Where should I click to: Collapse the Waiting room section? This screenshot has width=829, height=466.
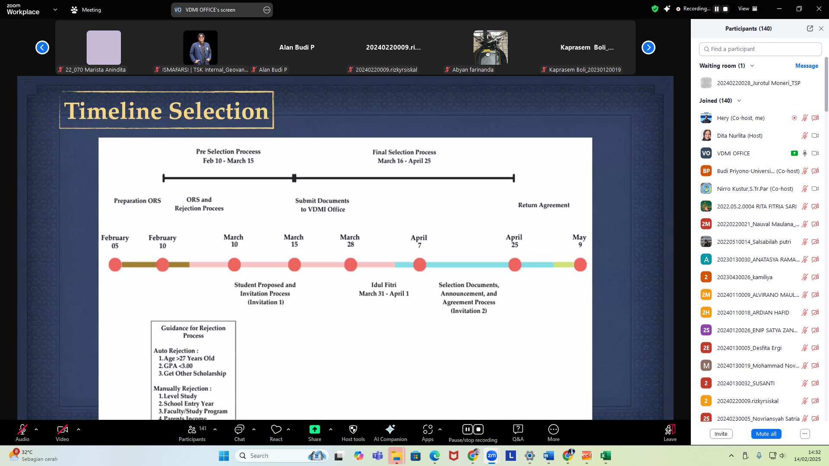coord(752,66)
